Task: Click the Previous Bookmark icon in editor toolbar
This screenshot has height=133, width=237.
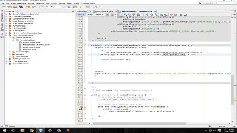Action: pos(147,14)
